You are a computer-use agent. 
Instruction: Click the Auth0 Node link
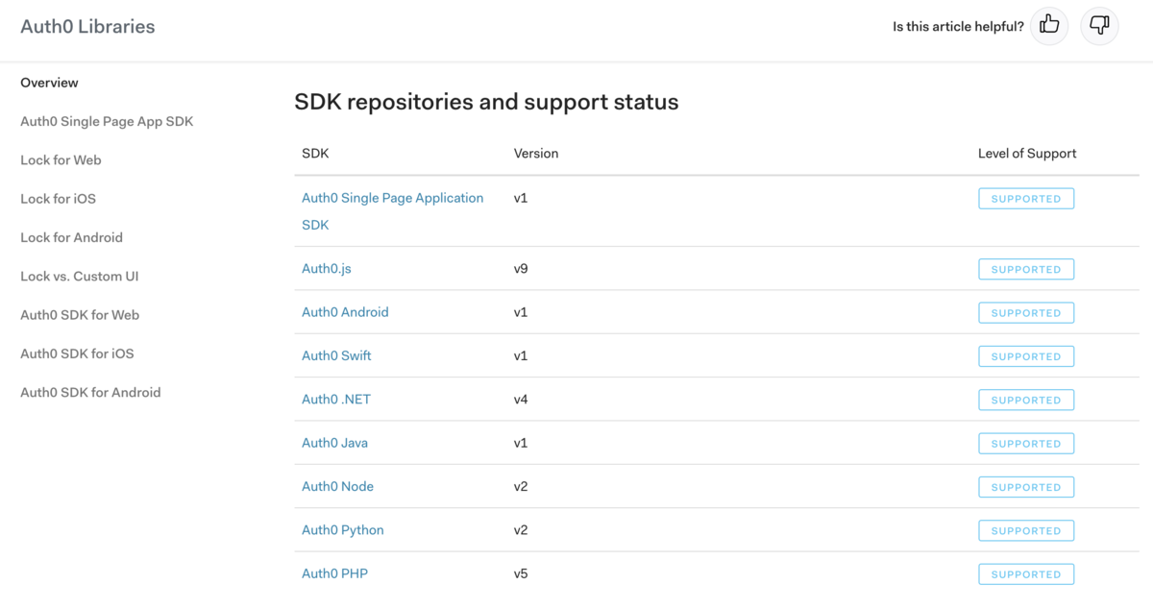(337, 486)
